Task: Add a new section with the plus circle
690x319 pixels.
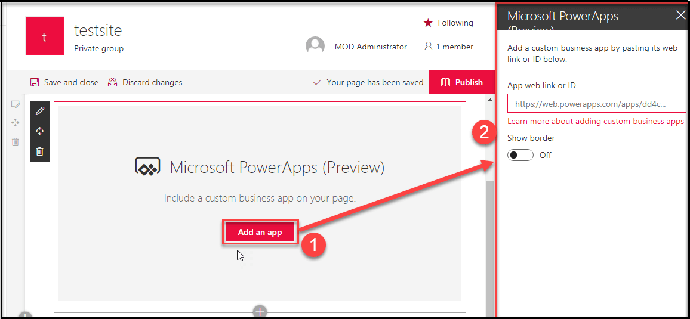Action: point(260,311)
